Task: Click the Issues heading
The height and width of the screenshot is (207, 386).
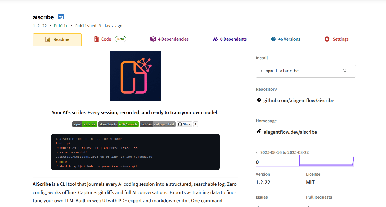Action: point(262,197)
